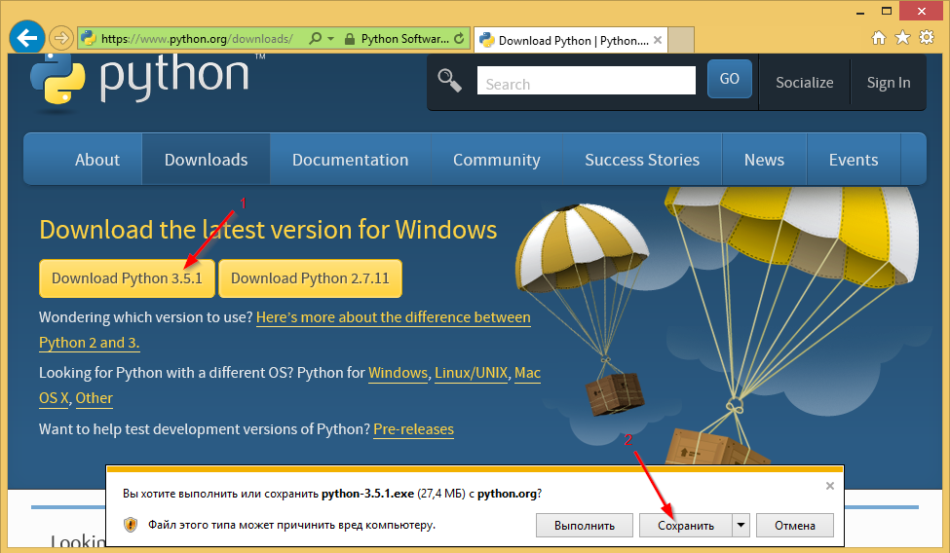Image resolution: width=950 pixels, height=553 pixels.
Task: Close the download notification bar
Action: [830, 486]
